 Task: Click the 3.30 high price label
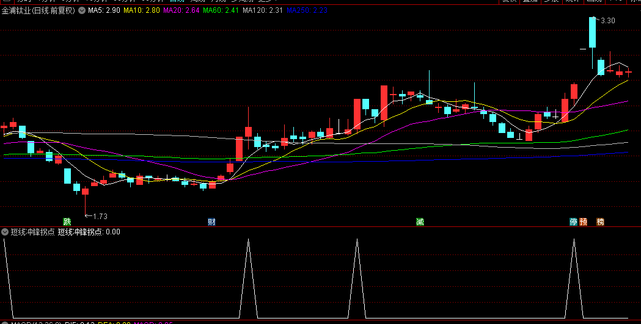click(607, 20)
